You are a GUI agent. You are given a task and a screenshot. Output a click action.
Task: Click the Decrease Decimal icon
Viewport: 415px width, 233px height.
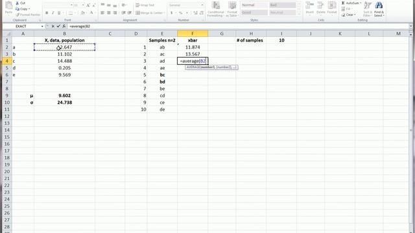coord(202,13)
